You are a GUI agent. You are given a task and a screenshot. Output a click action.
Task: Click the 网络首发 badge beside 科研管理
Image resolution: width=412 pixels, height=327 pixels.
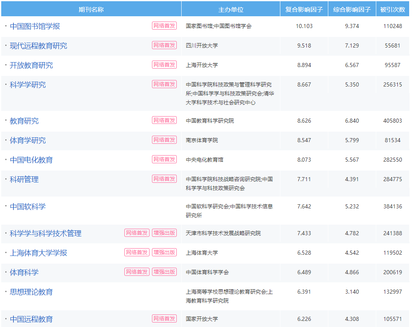[164, 178]
